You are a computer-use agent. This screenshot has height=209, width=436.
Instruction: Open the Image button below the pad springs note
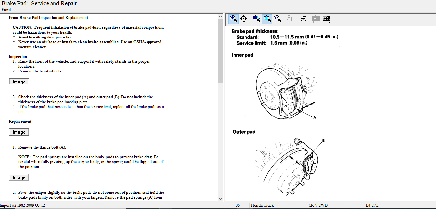pos(19,177)
